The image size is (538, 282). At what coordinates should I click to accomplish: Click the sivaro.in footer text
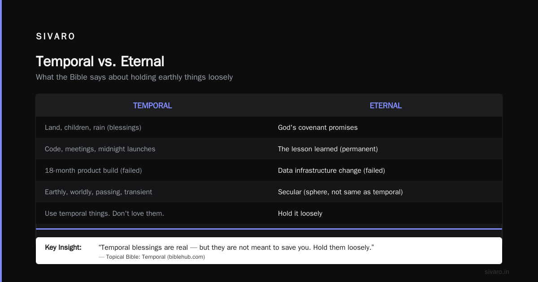click(x=497, y=272)
